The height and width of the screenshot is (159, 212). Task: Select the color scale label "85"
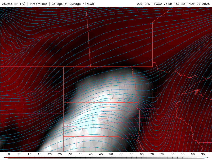[x=183, y=154]
